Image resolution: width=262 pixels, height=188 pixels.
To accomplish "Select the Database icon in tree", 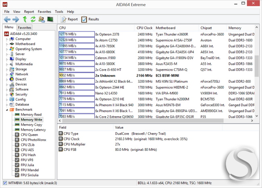I will point(12,104).
